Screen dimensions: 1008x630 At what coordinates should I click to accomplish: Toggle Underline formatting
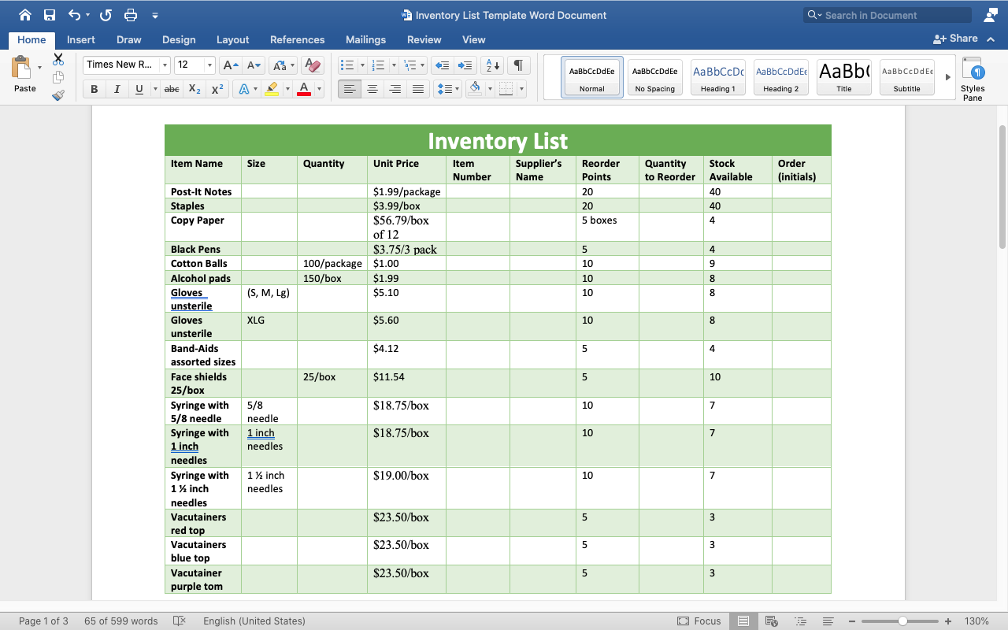click(x=139, y=89)
